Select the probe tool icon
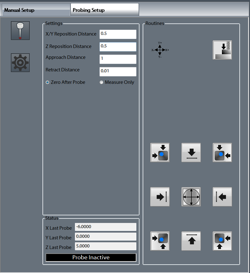The image size is (250, 273). (x=20, y=30)
